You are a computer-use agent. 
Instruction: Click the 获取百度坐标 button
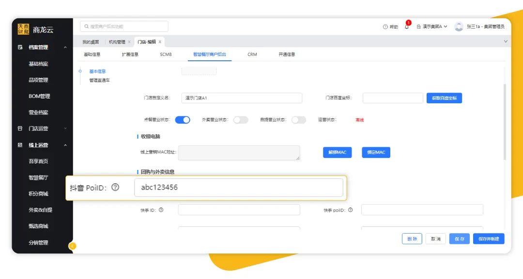pyautogui.click(x=444, y=98)
